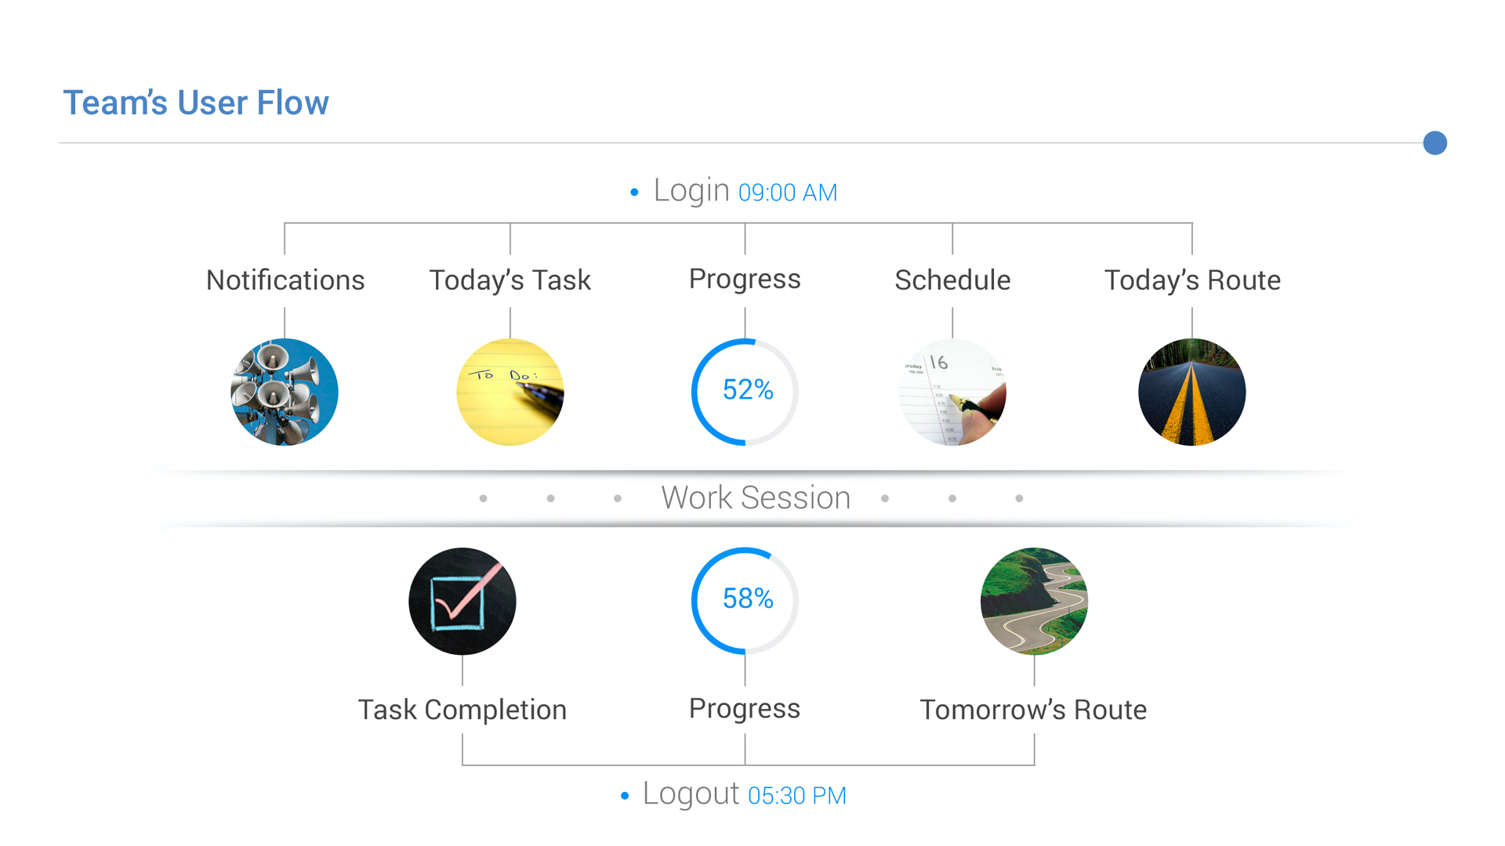Screen dimensions: 1505x846
Task: Click the Login 09:00 AM text
Action: pyautogui.click(x=745, y=192)
